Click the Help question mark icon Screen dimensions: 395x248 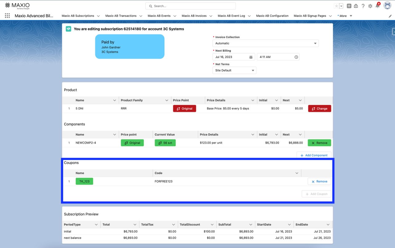363,6
